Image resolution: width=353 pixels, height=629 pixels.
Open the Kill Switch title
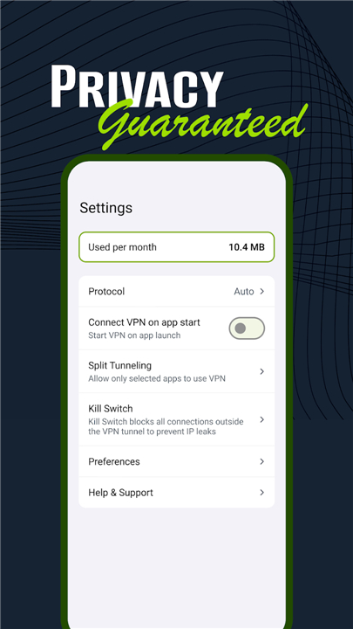pyautogui.click(x=111, y=408)
